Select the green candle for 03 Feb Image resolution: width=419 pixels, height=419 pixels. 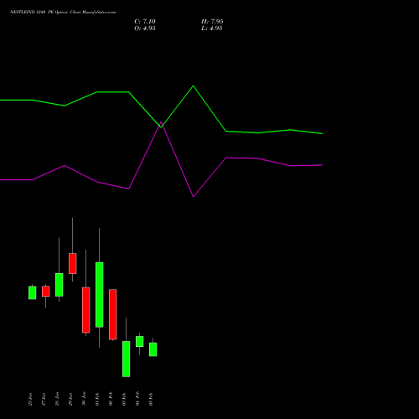pos(127,359)
